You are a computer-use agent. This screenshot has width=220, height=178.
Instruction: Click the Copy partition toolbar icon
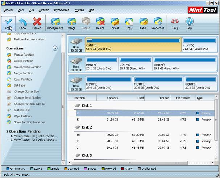[x=129, y=23]
